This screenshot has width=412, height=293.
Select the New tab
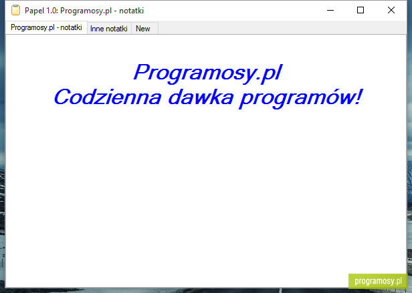pos(144,28)
